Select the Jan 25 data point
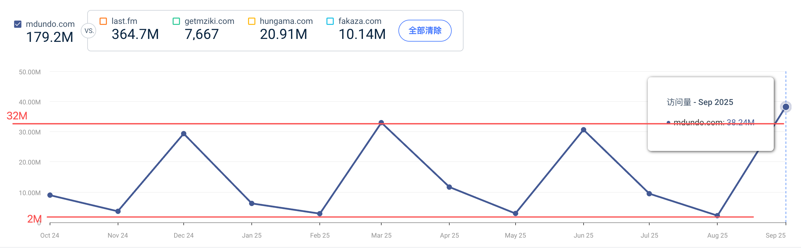 click(251, 203)
